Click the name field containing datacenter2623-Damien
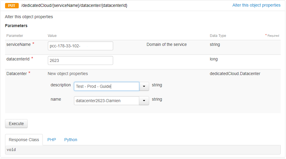The image size is (286, 159). tap(106, 101)
